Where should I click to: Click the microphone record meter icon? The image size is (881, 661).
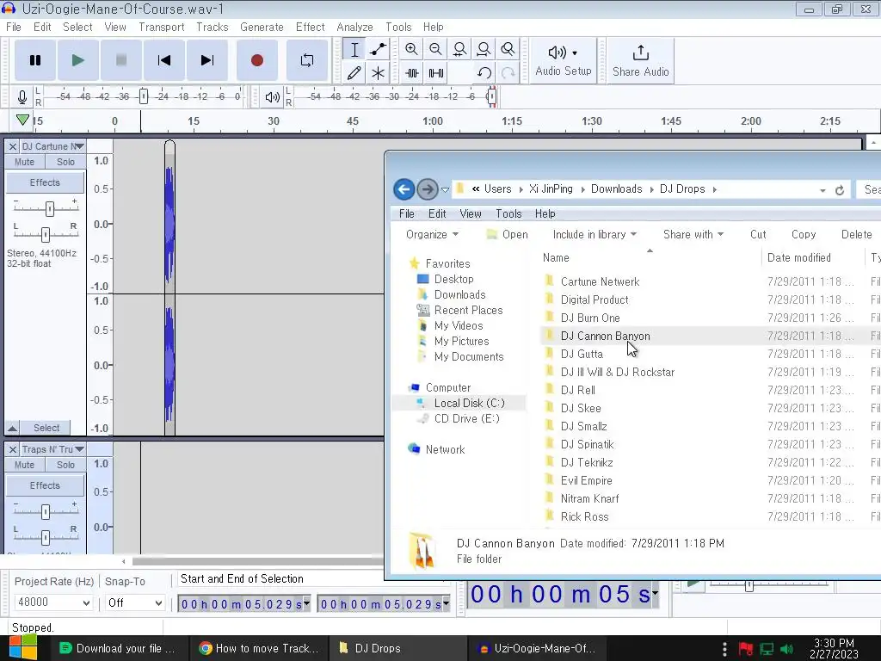22,97
